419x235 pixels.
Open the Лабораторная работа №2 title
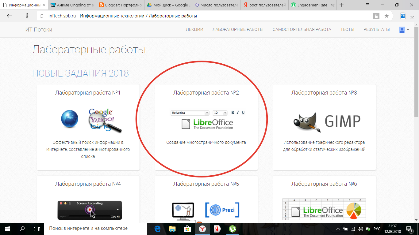click(x=206, y=92)
